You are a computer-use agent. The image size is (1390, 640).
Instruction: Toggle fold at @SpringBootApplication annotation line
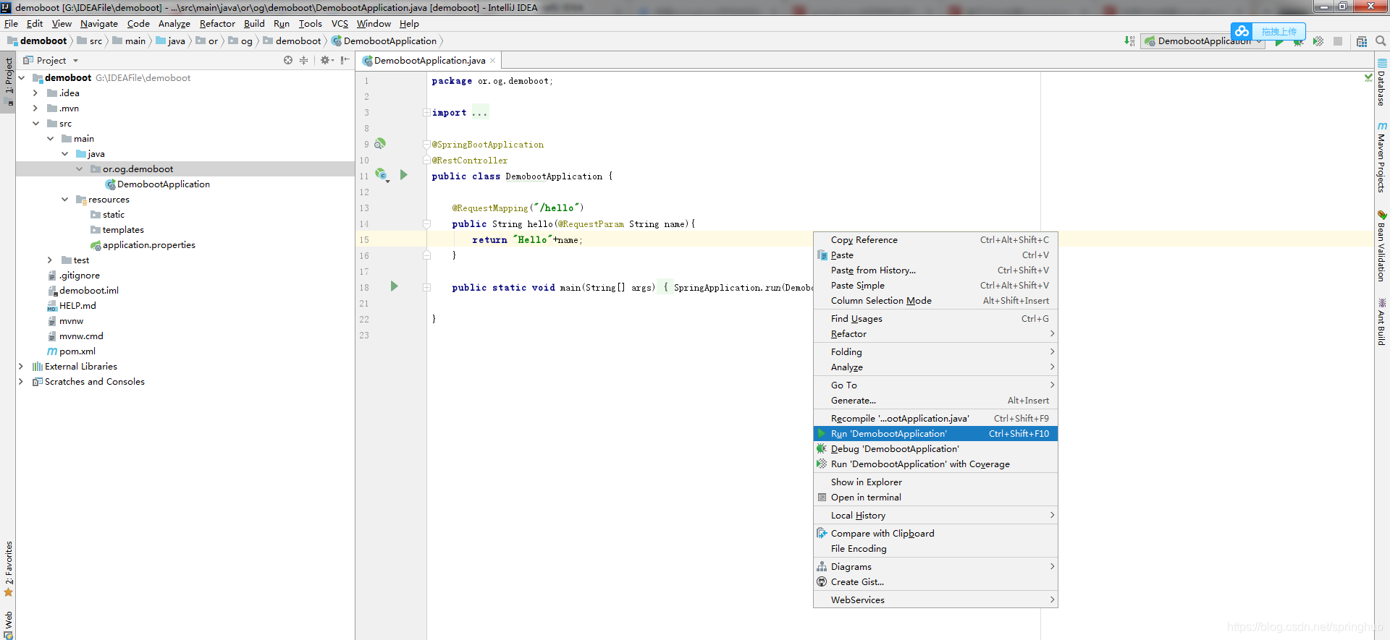[x=426, y=144]
